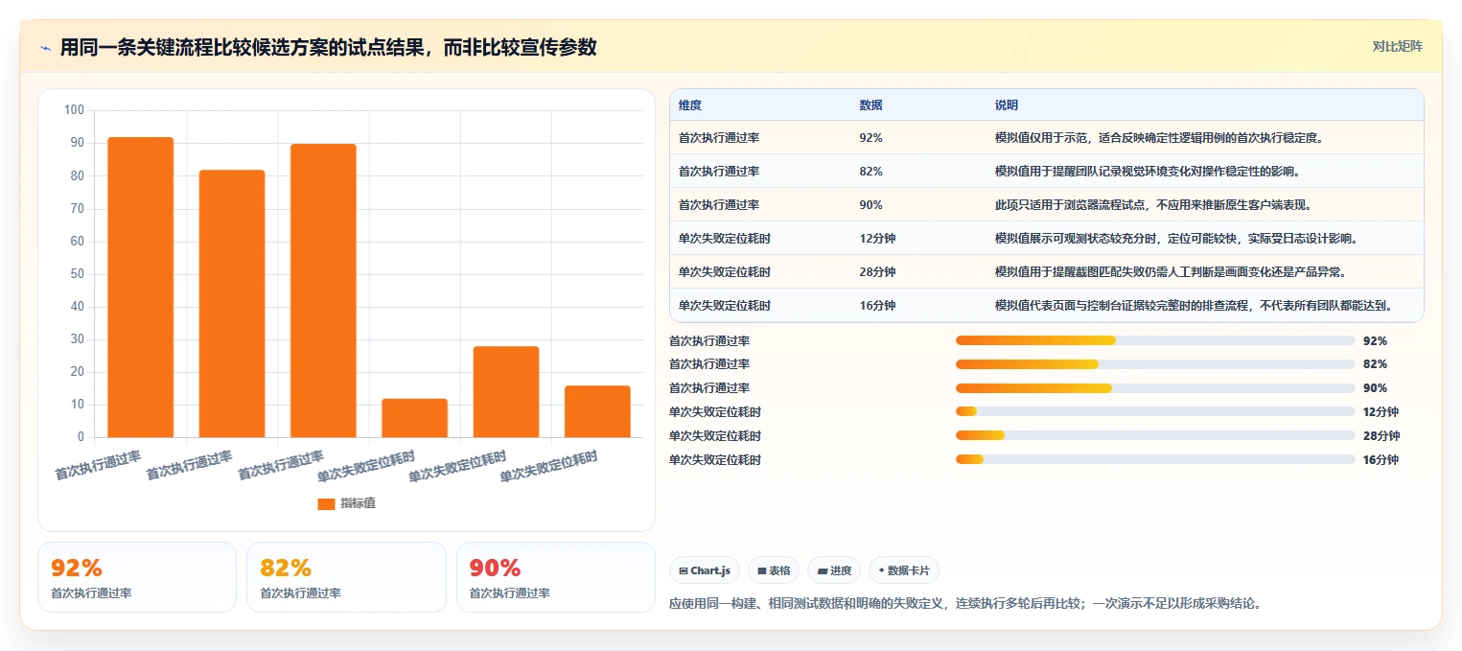This screenshot has height=651, width=1462.
Task: Click the lightning icon beside the page title
Action: point(45,48)
